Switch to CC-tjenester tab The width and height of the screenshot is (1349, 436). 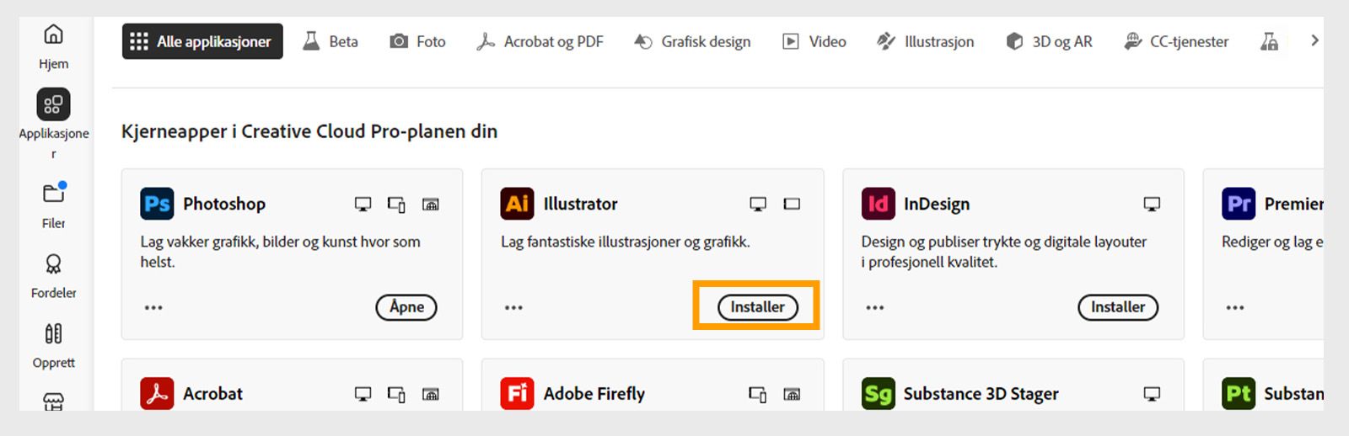coord(1176,41)
